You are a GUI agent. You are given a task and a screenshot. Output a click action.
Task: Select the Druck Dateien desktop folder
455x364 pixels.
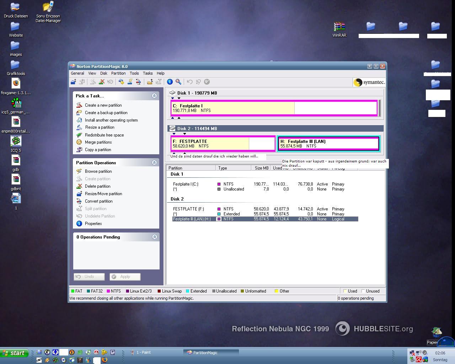16,10
